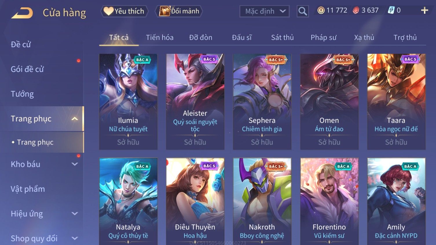Open the search magnifier icon
Screen dimensions: 436x245
point(303,11)
